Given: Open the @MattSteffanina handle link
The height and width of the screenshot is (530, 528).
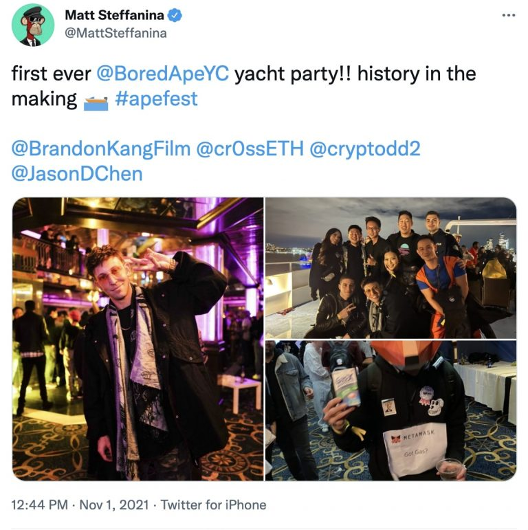Looking at the screenshot, I should (115, 33).
